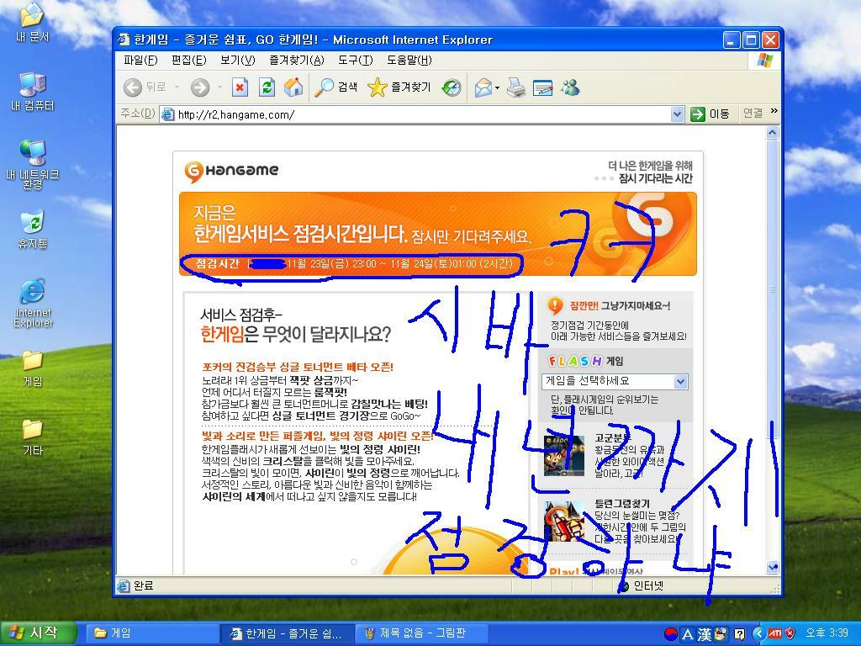The height and width of the screenshot is (646, 861).
Task: Click the 시작 Start button
Action: point(37,633)
